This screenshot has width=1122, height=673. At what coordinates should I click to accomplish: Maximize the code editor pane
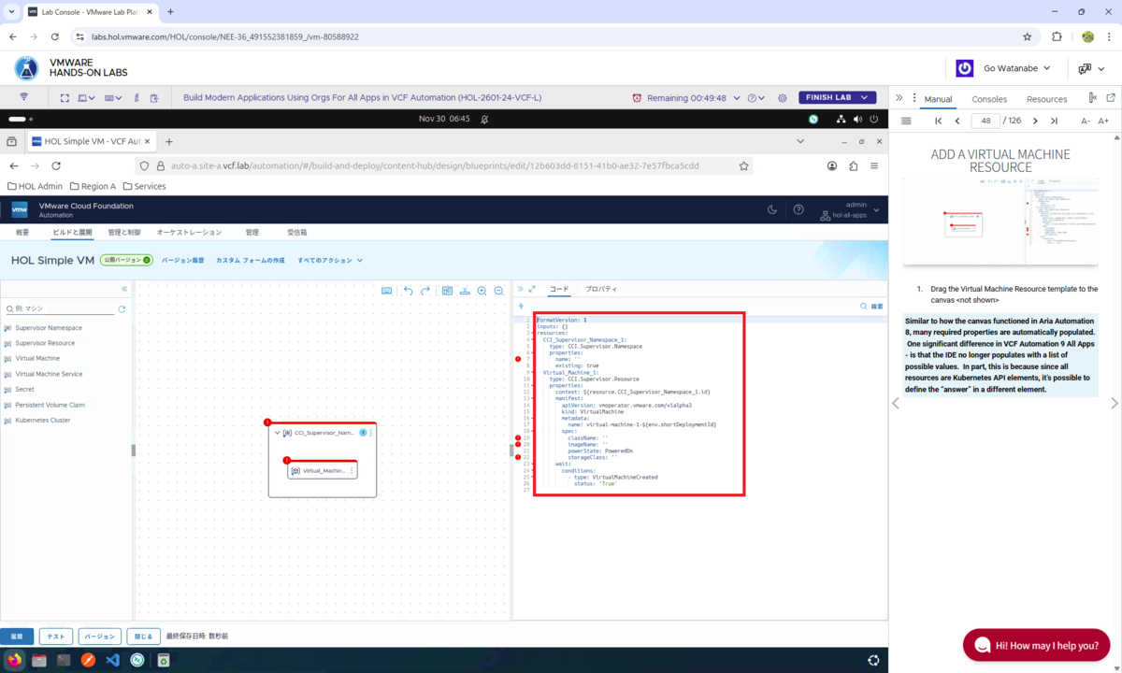click(532, 289)
